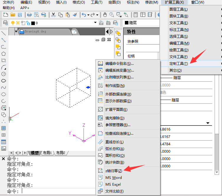Click the black 随层 color swatch
This screenshot has height=196, width=222.
127,23
